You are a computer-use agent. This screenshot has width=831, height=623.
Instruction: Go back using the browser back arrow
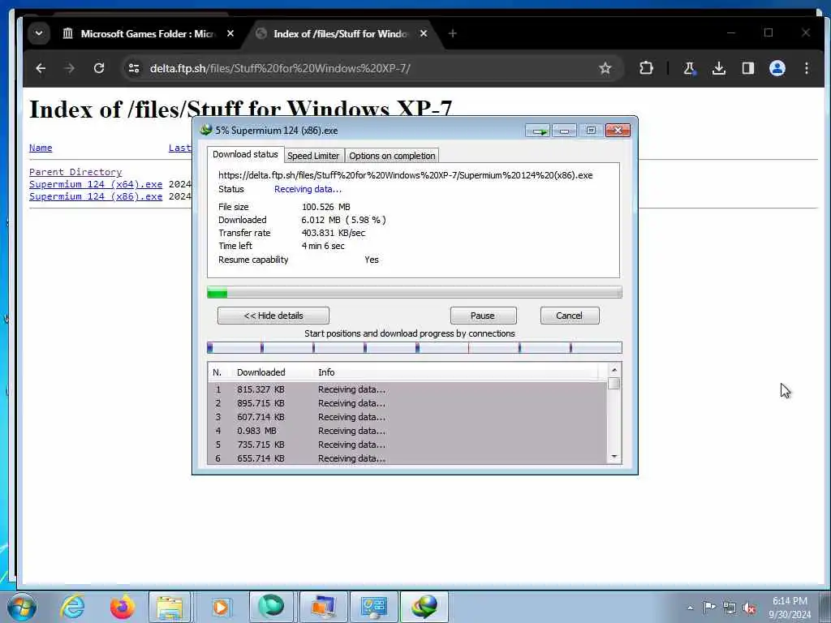pyautogui.click(x=41, y=68)
